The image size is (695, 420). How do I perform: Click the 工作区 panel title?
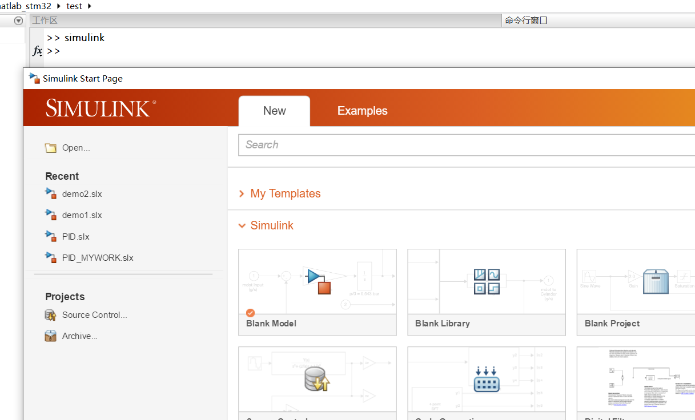(x=45, y=21)
